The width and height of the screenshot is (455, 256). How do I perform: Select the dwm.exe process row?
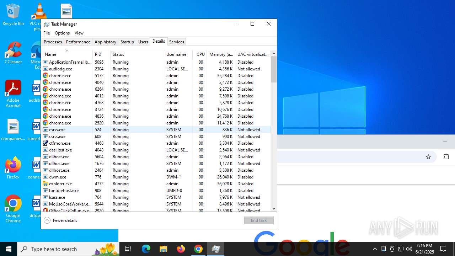pyautogui.click(x=156, y=177)
